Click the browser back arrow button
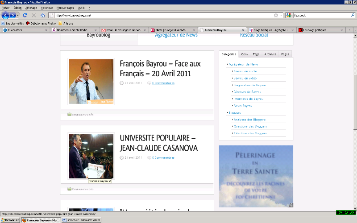This screenshot has width=357, height=223. [x=6, y=15]
